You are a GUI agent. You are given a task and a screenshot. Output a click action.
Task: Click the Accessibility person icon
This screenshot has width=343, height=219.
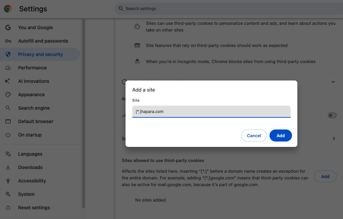[8, 181]
